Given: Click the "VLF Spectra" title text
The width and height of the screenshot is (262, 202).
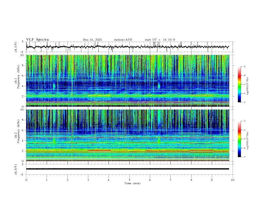Looking at the screenshot, I should click(37, 40).
